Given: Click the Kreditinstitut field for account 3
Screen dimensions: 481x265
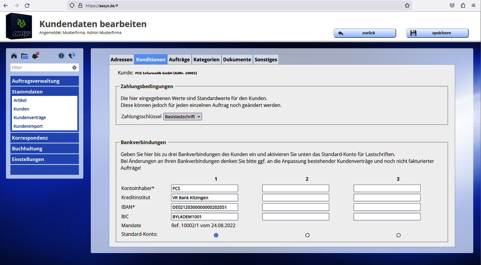Looking at the screenshot, I should 387,198.
